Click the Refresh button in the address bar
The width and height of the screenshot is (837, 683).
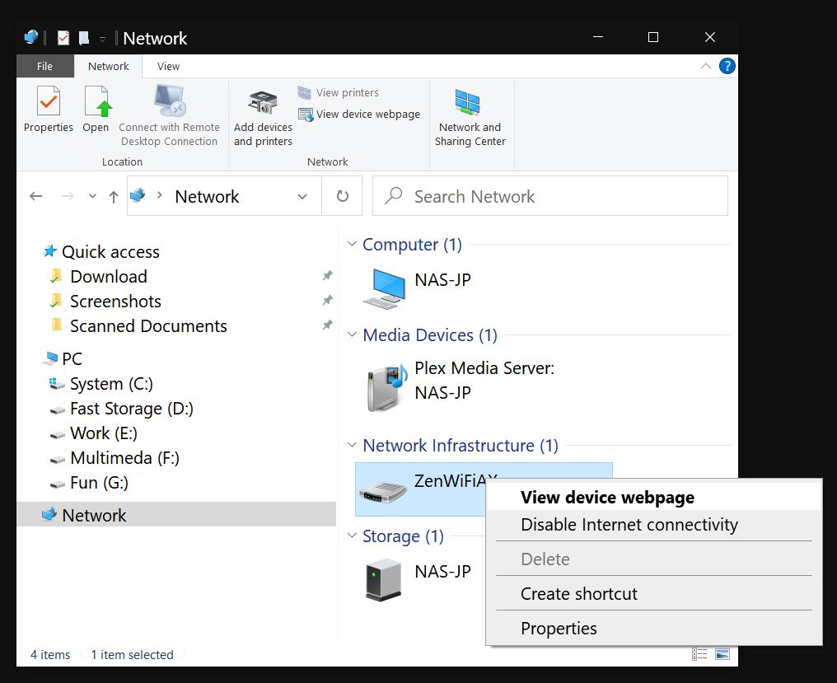click(x=342, y=195)
